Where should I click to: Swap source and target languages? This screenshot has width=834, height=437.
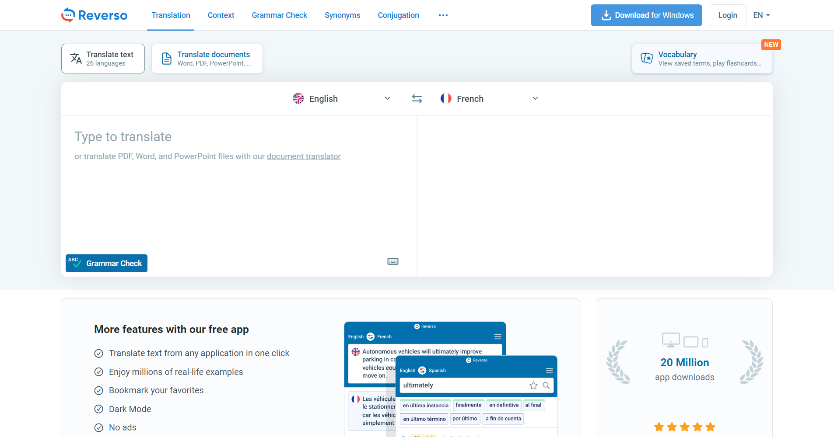(x=417, y=99)
